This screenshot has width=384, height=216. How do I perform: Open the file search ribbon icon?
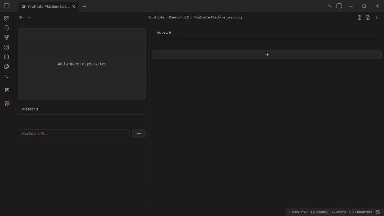pos(7,28)
